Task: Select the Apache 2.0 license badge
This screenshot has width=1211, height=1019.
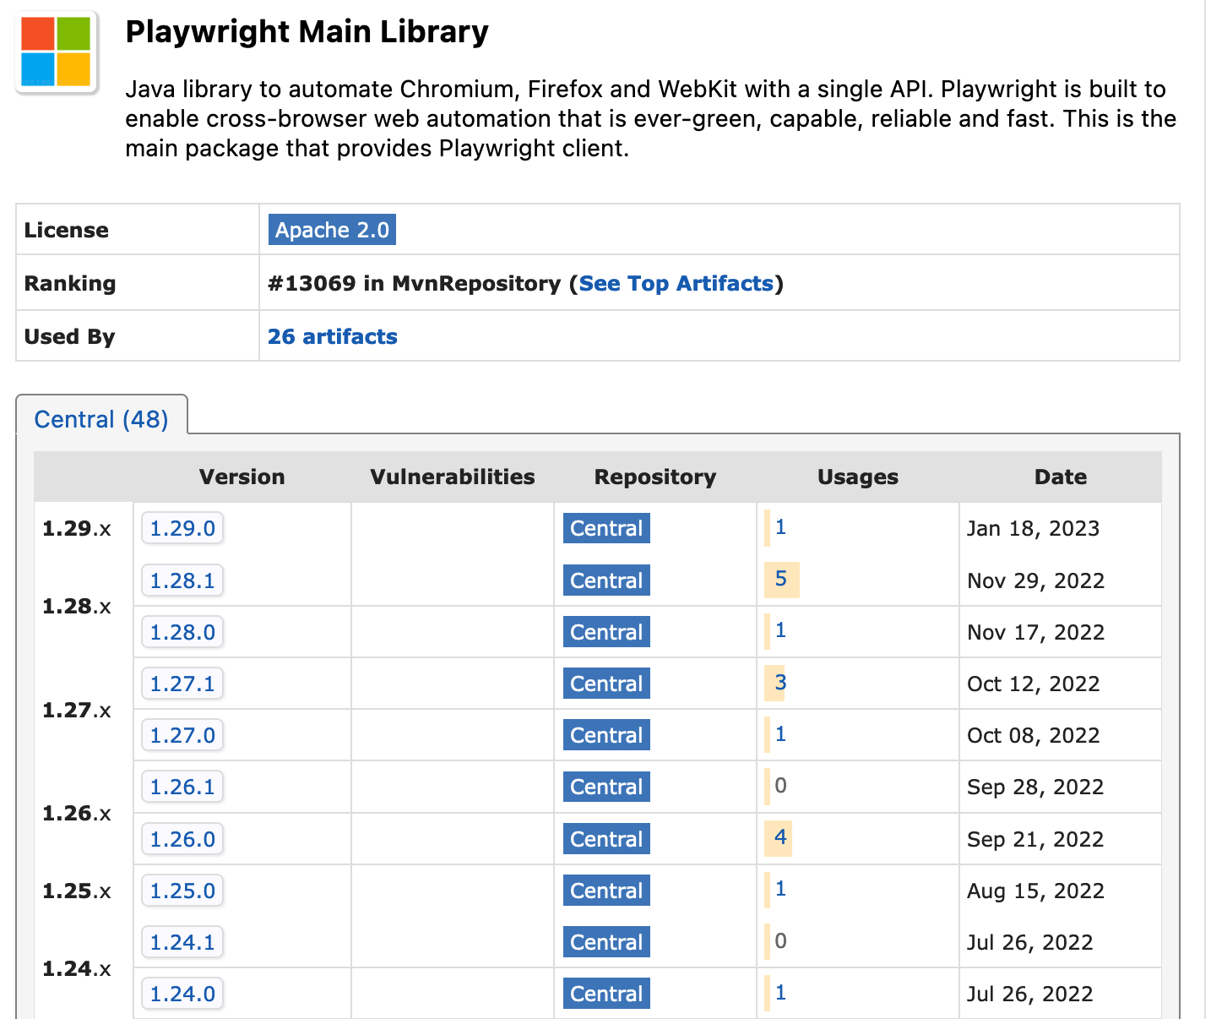Action: (331, 229)
